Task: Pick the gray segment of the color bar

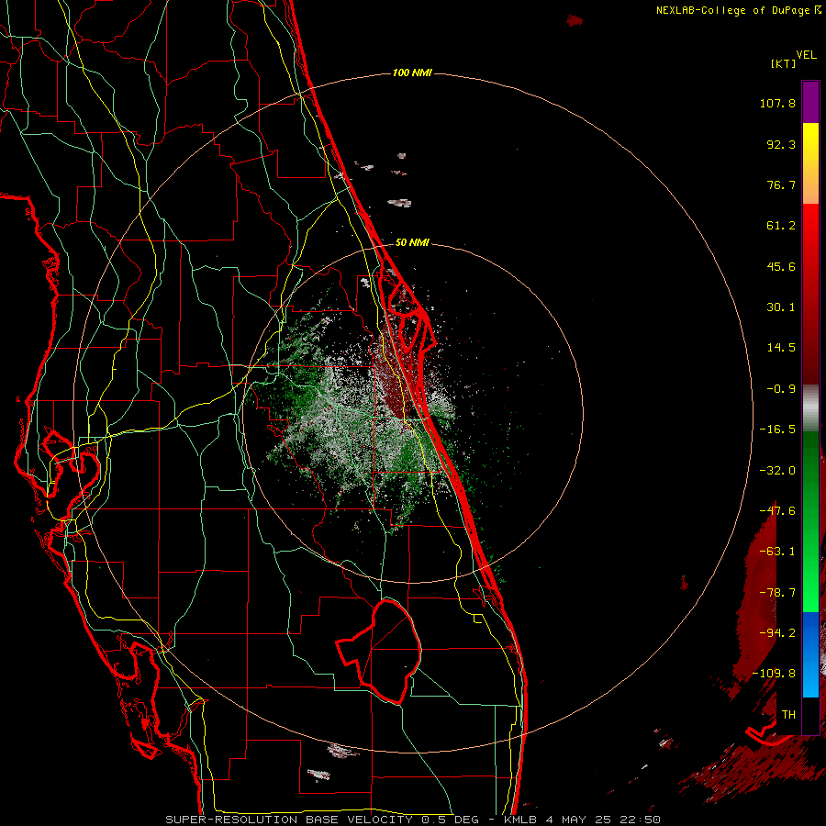Action: coord(810,407)
